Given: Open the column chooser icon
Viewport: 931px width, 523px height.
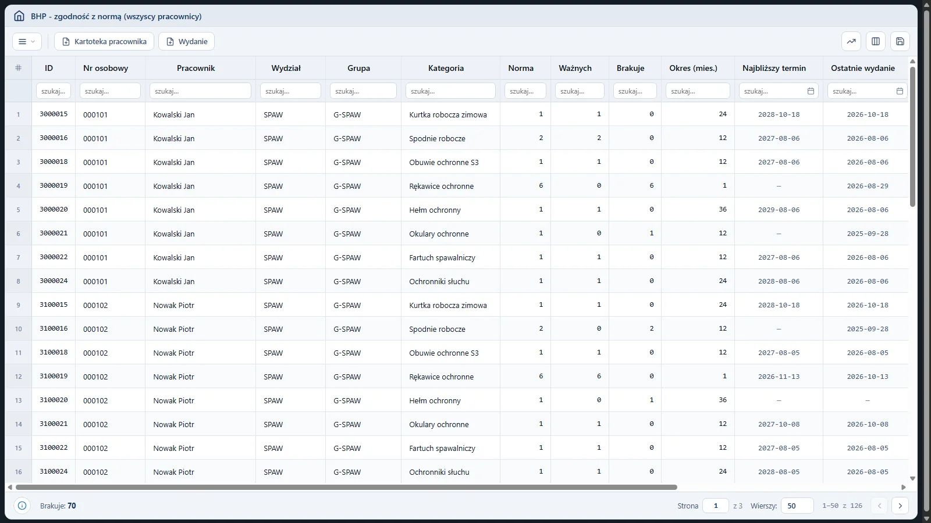Looking at the screenshot, I should [x=876, y=41].
